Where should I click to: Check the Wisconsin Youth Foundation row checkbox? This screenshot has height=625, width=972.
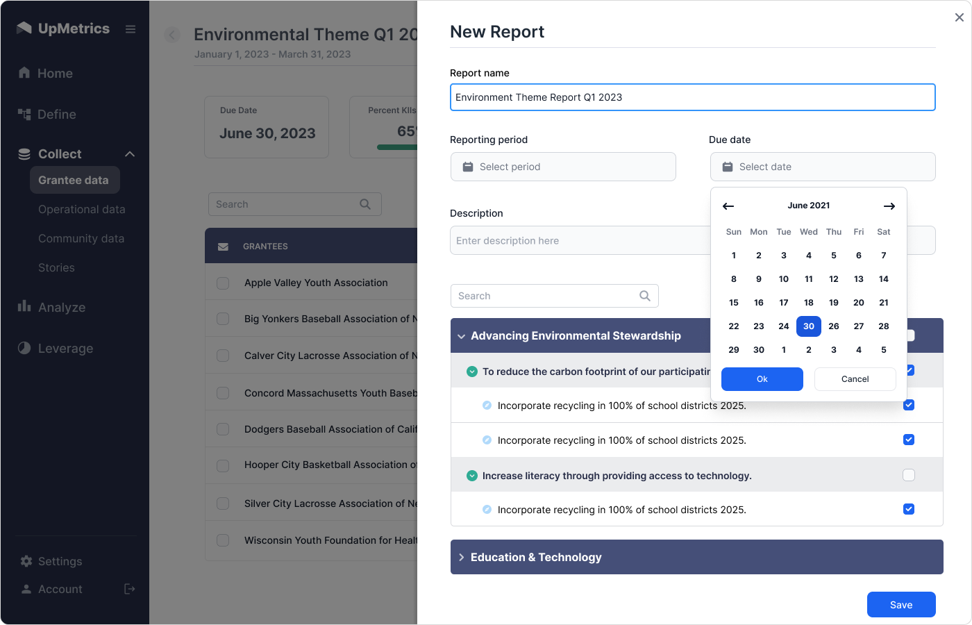[x=223, y=540]
